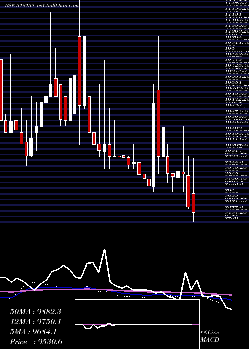
Task: Click the MACD inset chart box
Action: coord(137,324)
